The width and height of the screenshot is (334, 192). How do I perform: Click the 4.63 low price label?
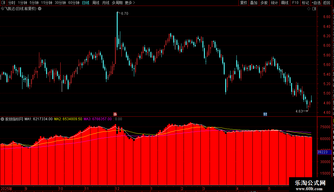pos(299,111)
